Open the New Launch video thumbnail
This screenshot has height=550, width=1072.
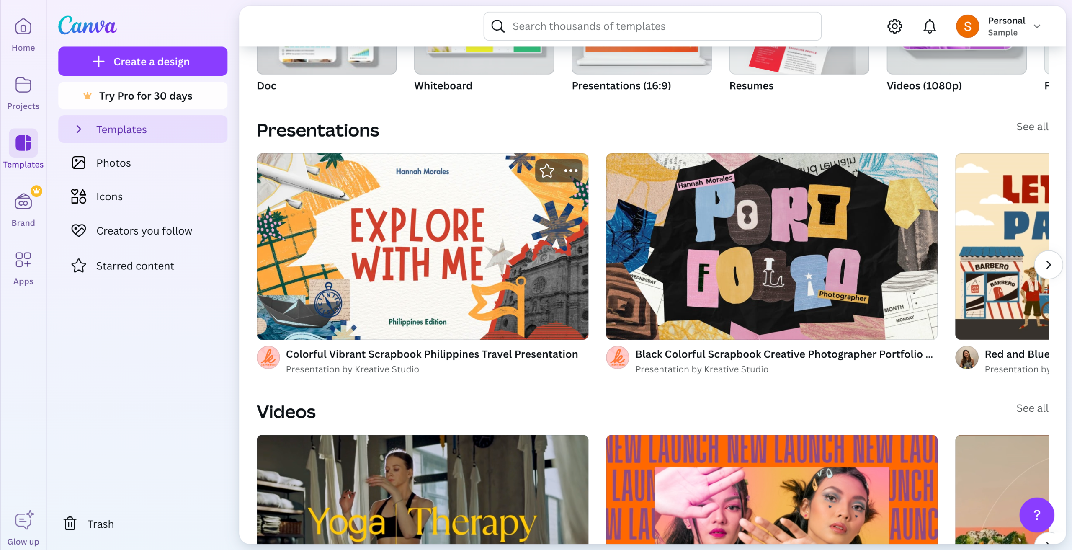pyautogui.click(x=772, y=489)
